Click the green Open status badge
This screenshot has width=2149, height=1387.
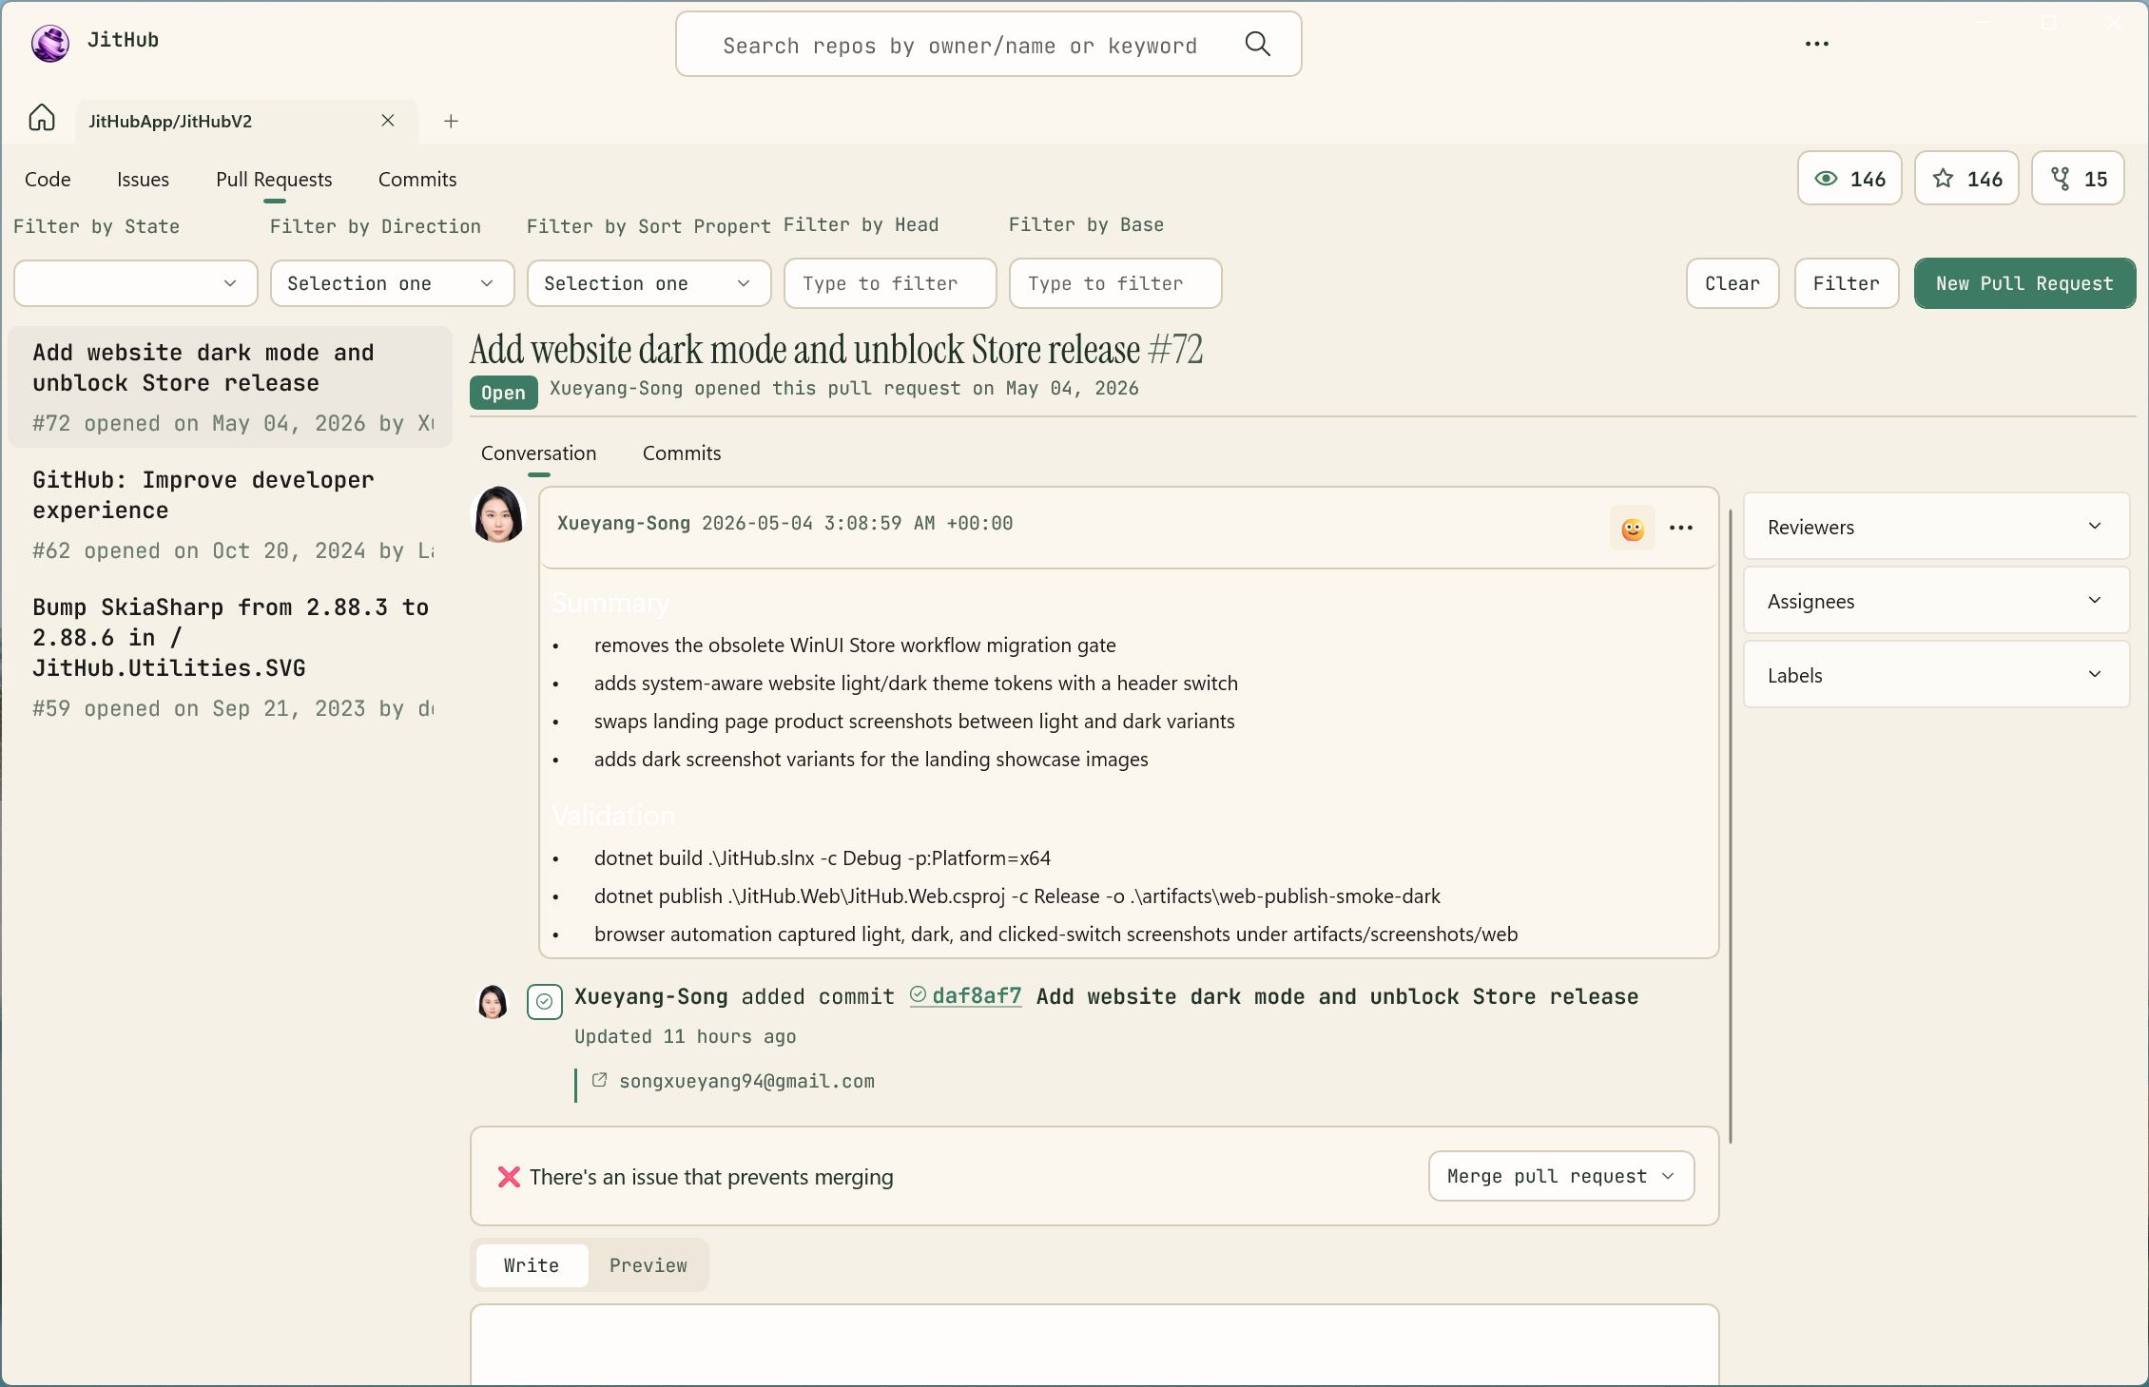[503, 393]
